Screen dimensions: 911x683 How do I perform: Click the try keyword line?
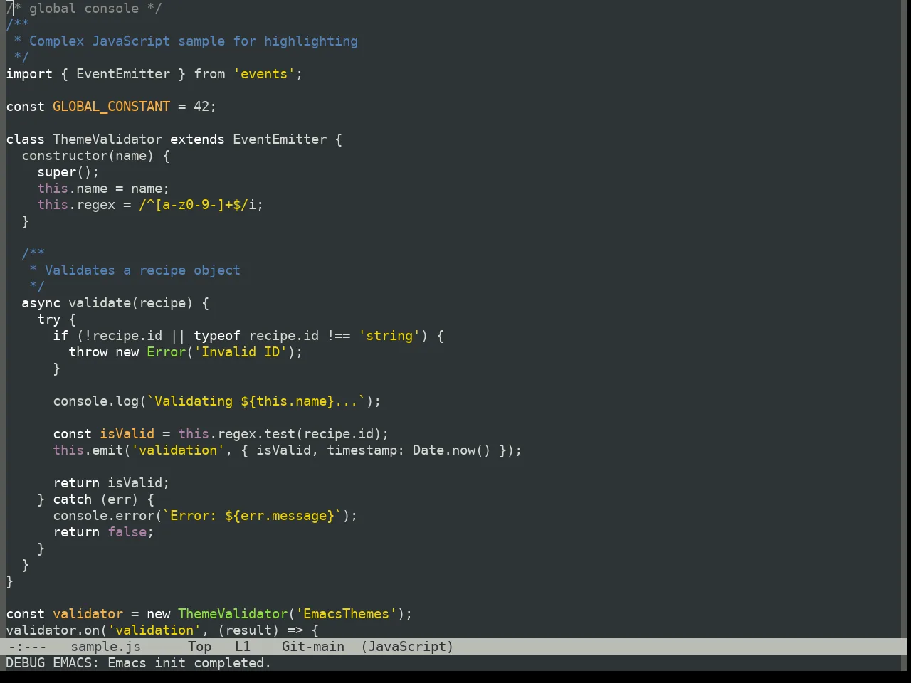point(56,319)
